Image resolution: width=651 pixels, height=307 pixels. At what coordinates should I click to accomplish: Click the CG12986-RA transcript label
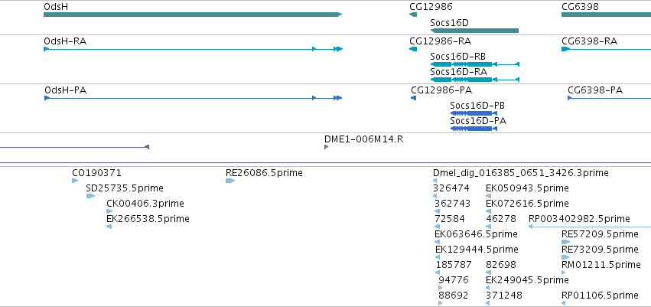[441, 41]
